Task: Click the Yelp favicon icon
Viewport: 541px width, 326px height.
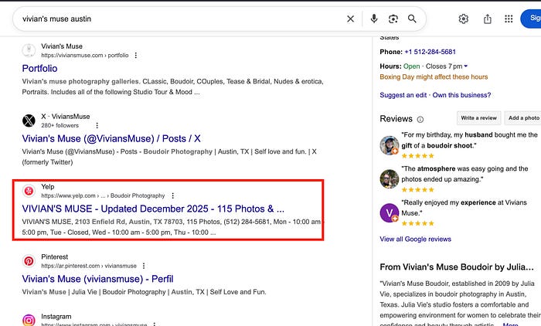Action: (x=29, y=191)
